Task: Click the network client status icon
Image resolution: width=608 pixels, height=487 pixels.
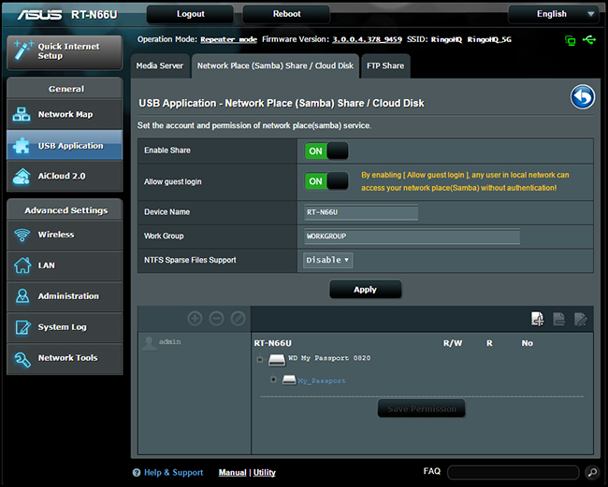Action: pyautogui.click(x=570, y=40)
